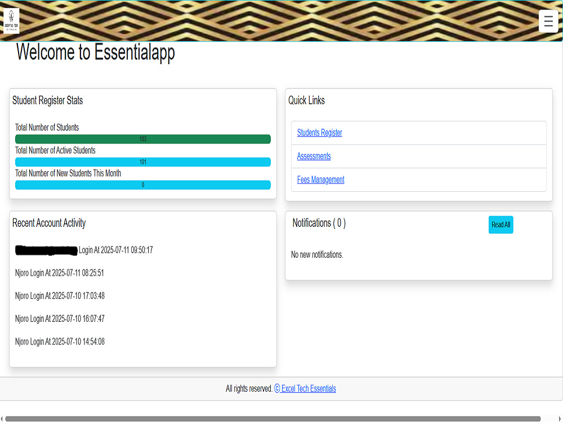Viewport: 563px width, 422px height.
Task: Click the scrollbar left arrow
Action: [x=2, y=419]
